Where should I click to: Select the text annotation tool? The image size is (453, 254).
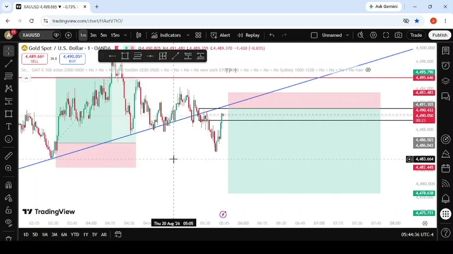(9, 126)
